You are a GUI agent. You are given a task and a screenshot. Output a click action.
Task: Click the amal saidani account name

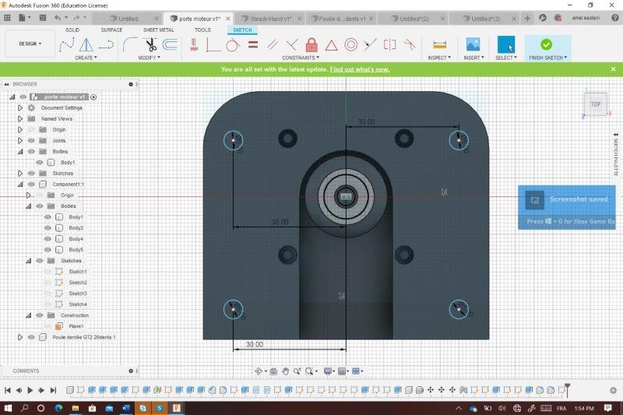coord(586,18)
